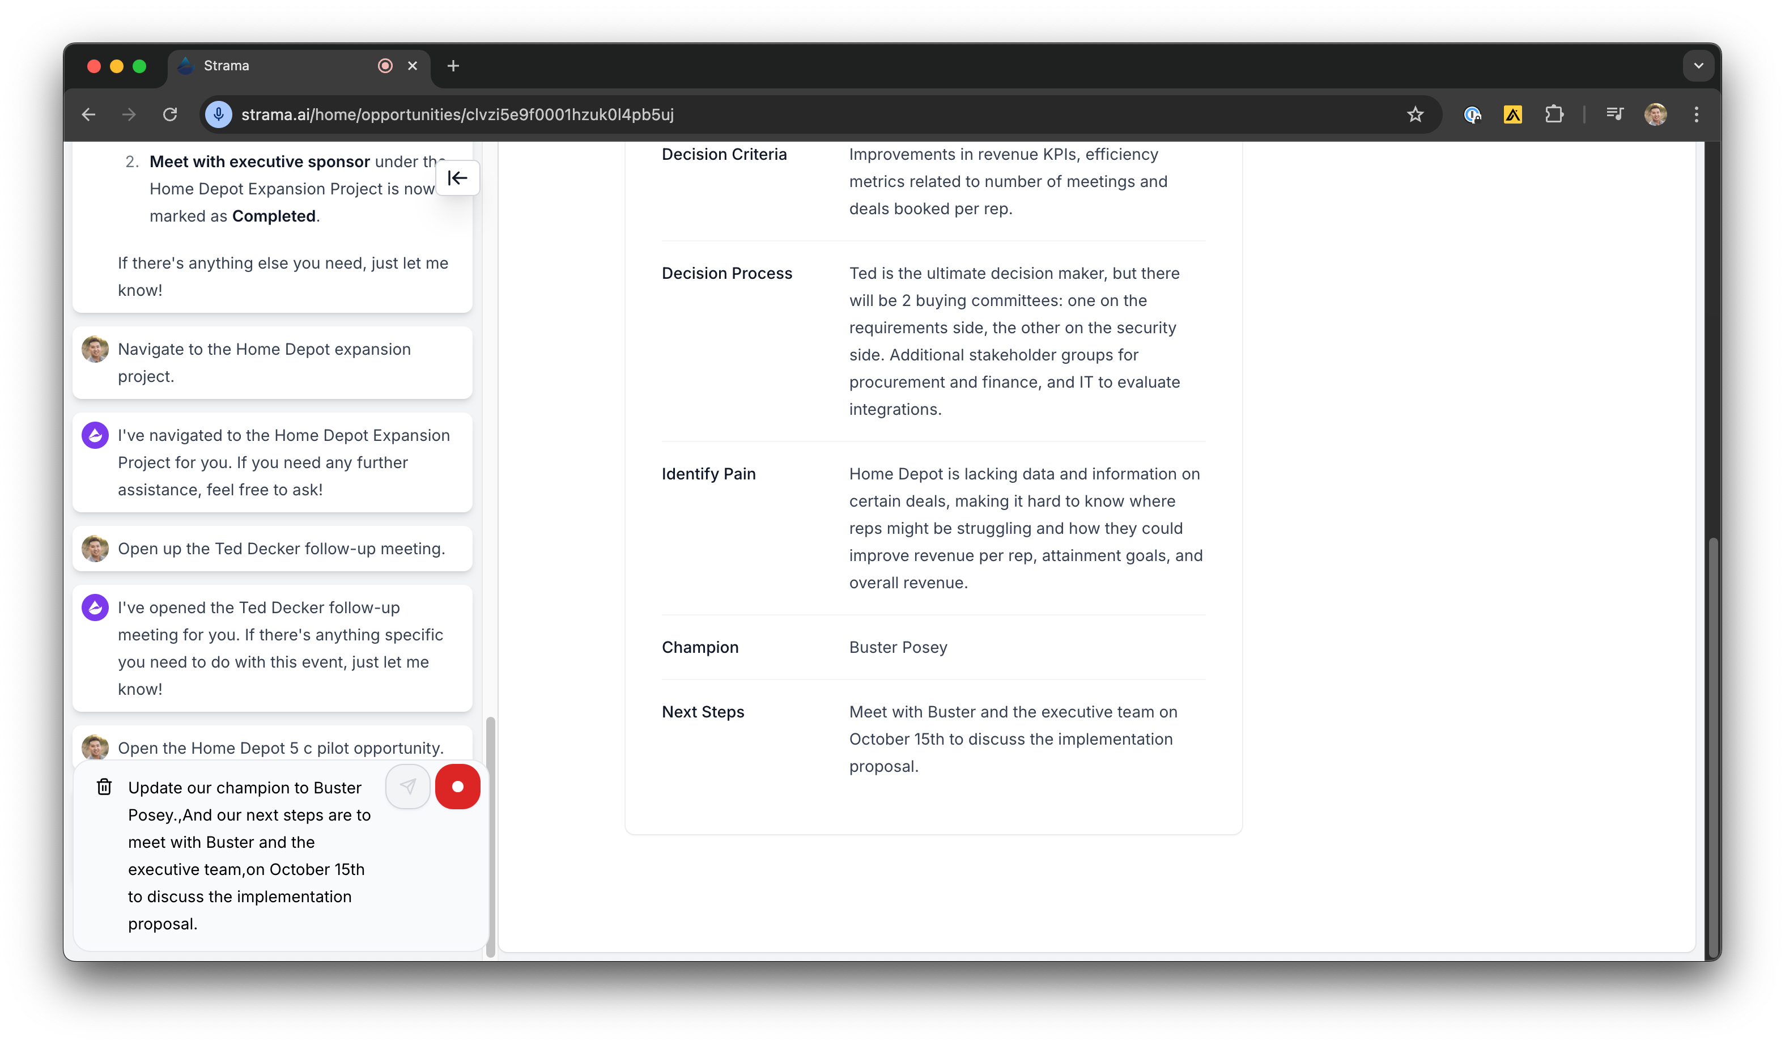
Task: Delete the drafted message with trash icon
Action: pyautogui.click(x=104, y=787)
